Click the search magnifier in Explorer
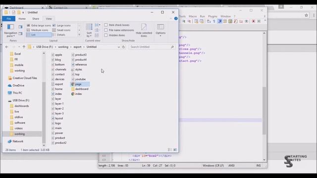 (172, 47)
